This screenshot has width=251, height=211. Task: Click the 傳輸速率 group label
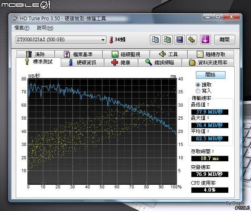click(x=201, y=98)
